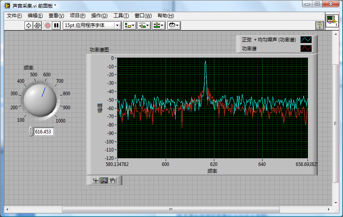Viewport: 343px width, 217px height.
Task: Open the Reorder dropdown
Action: (x=174, y=25)
